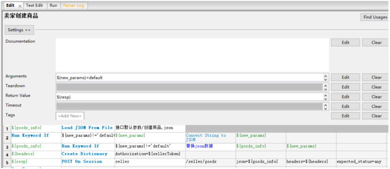Clear the Teardown setting
Screen dimensions: 390x169
[376, 87]
